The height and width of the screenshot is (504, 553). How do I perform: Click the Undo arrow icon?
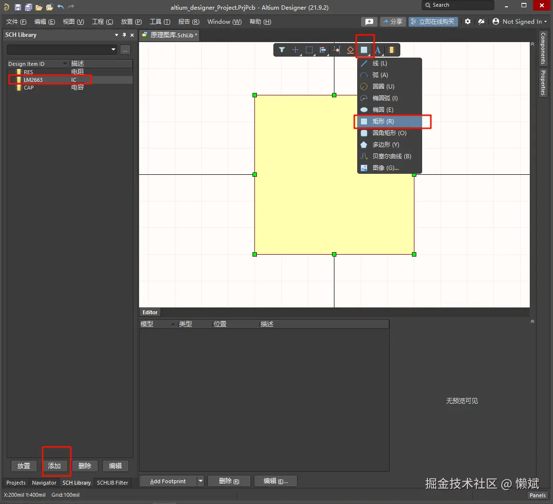pos(60,7)
